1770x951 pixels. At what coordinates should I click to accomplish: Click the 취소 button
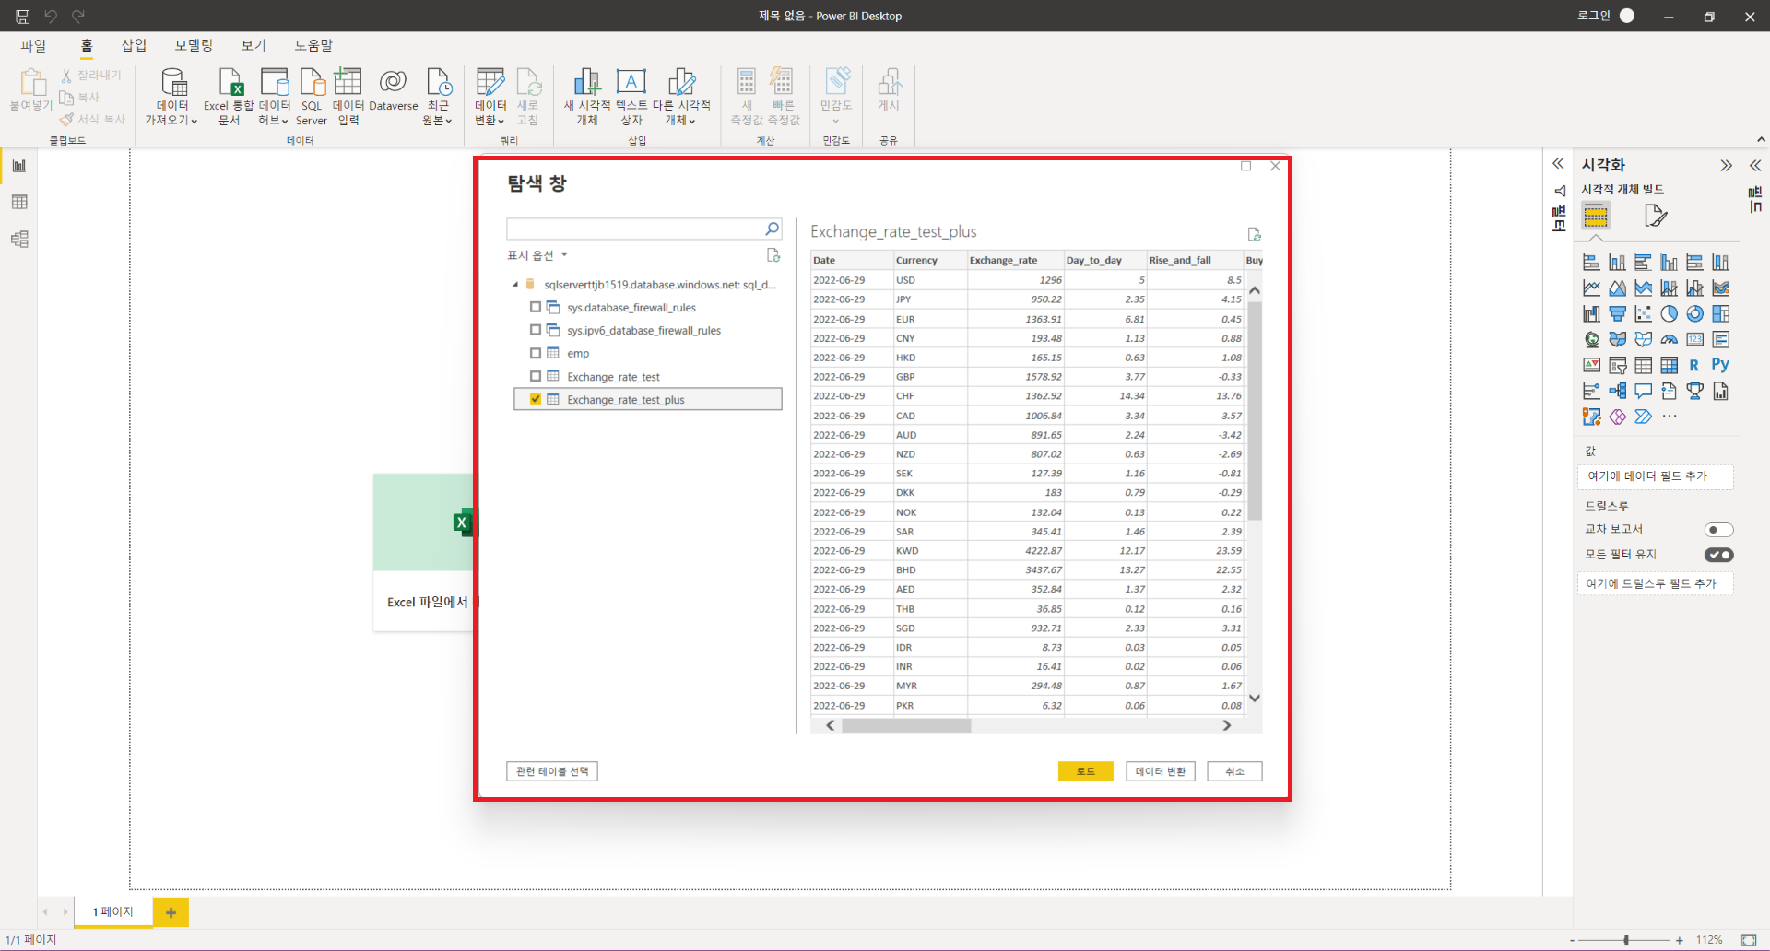1234,771
